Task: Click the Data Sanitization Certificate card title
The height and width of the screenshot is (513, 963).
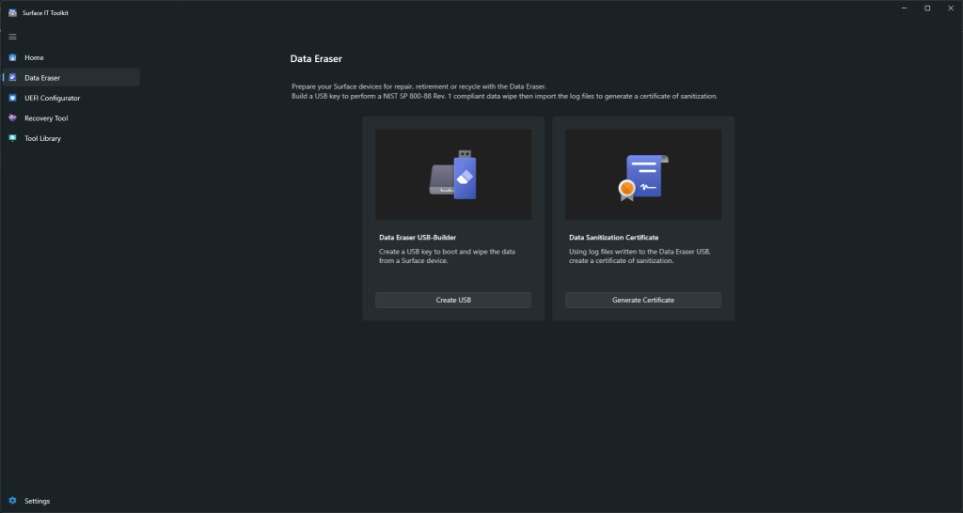Action: (x=613, y=238)
